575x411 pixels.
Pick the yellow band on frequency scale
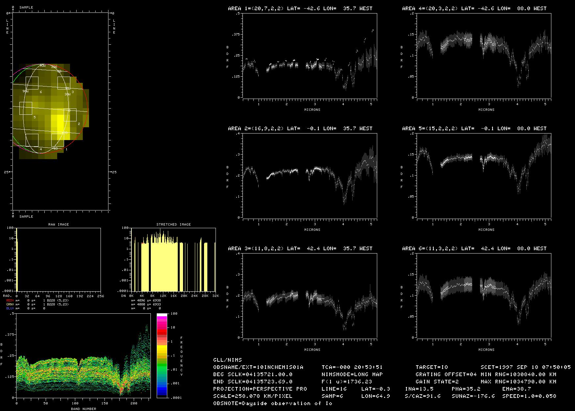(162, 349)
